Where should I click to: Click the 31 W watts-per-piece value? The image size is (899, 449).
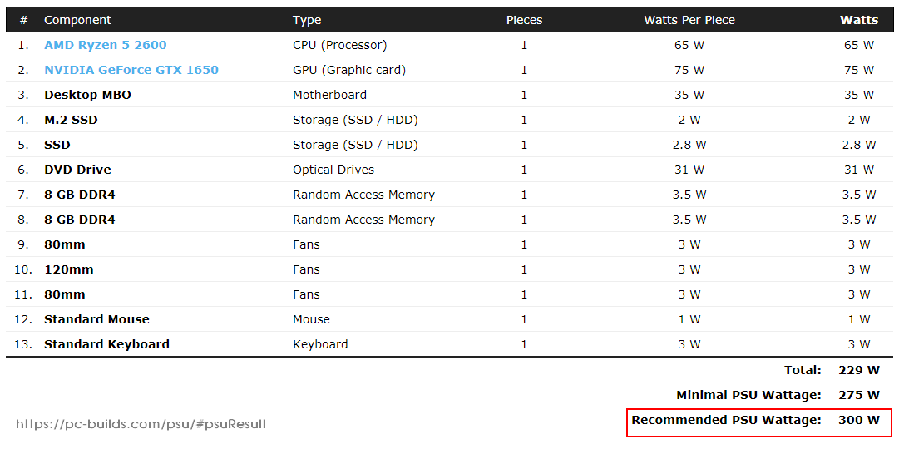click(x=689, y=170)
